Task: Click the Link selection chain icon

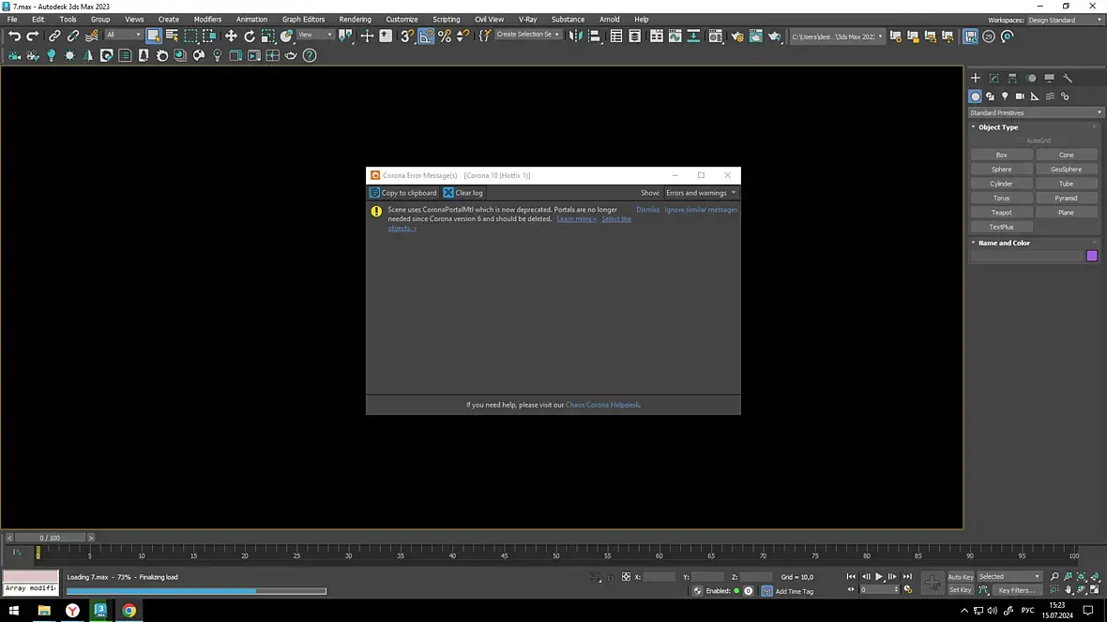Action: [x=54, y=36]
